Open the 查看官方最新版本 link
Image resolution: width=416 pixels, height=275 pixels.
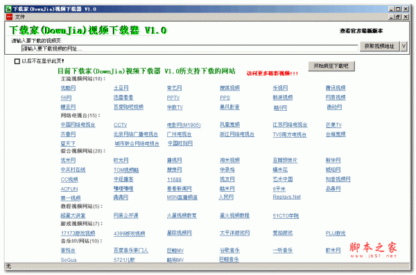pyautogui.click(x=361, y=31)
